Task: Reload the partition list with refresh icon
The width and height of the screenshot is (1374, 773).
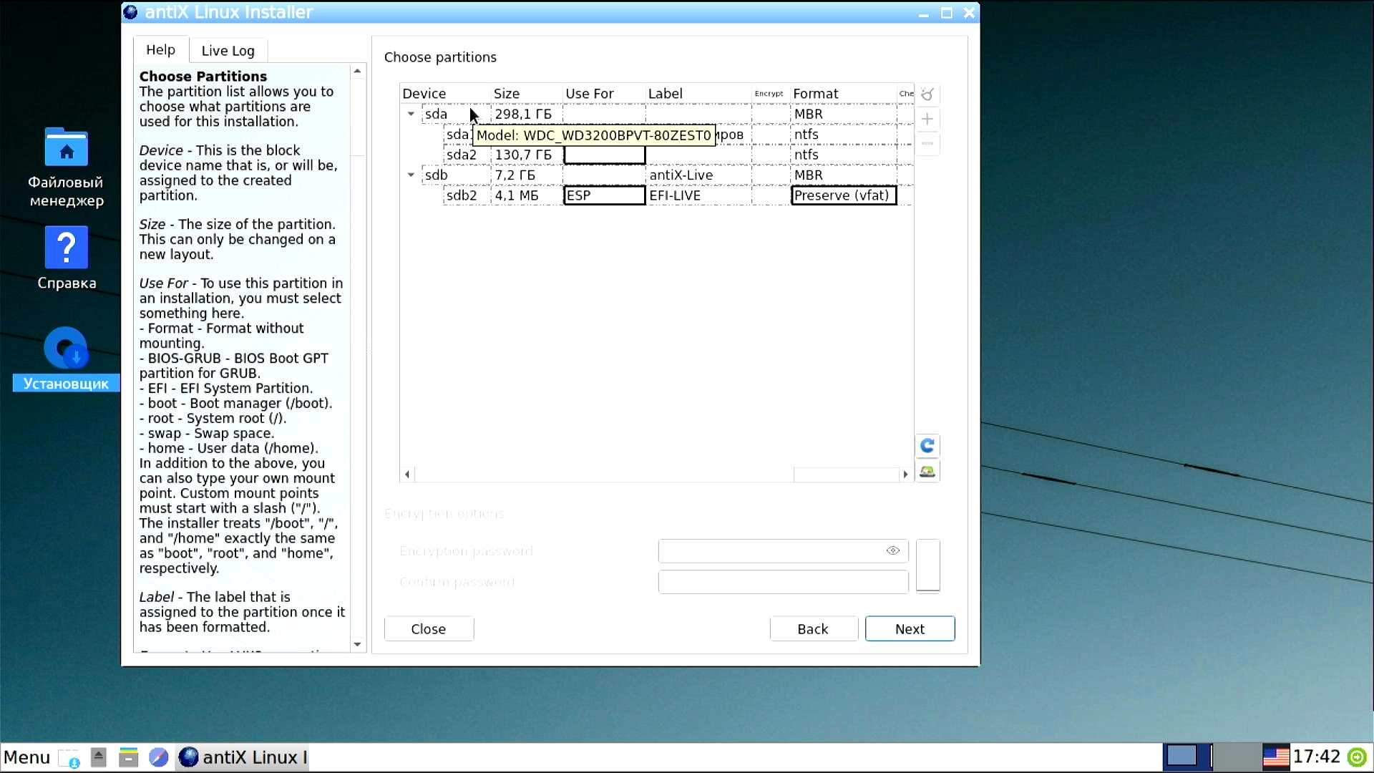Action: coord(927,446)
